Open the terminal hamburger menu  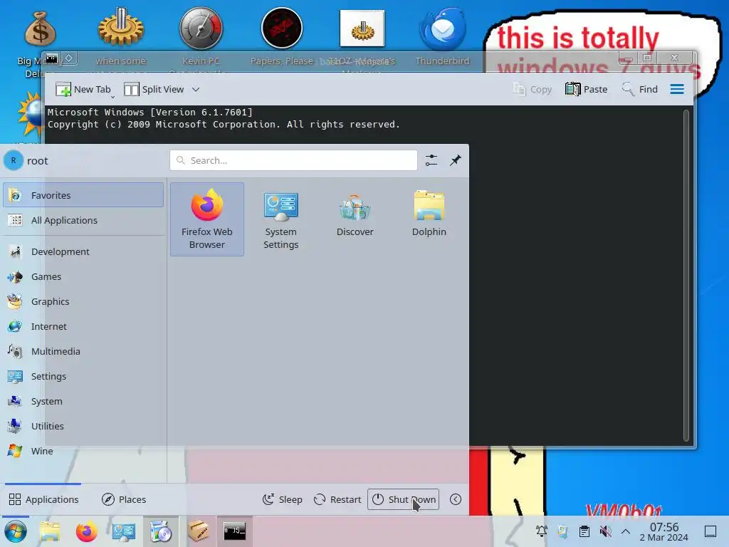click(x=677, y=89)
